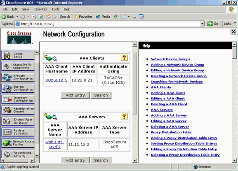Click the AAA Clients help question mark icon
The width and height of the screenshot is (238, 171).
[x=124, y=58]
